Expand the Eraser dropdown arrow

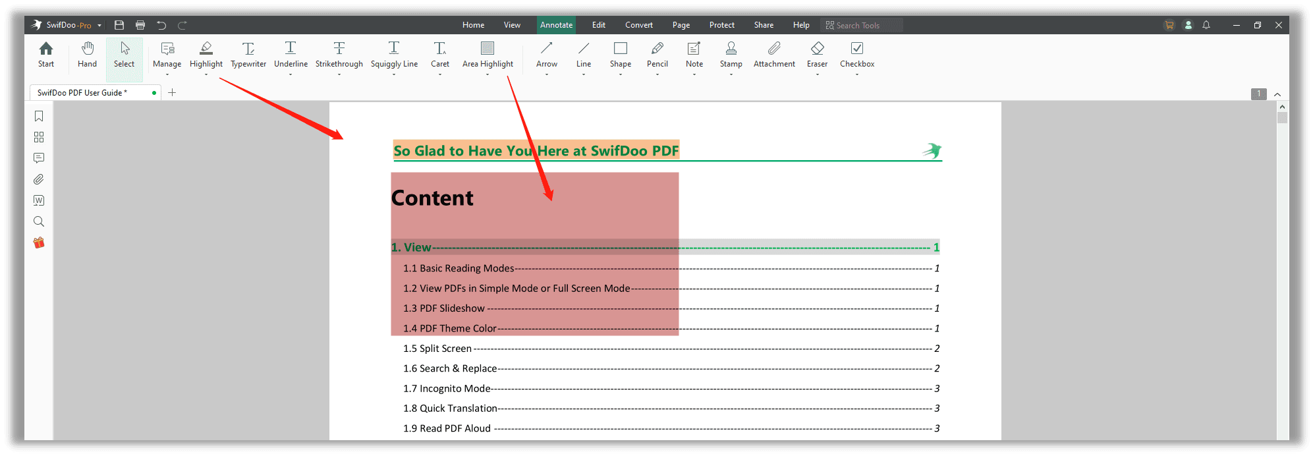[818, 74]
